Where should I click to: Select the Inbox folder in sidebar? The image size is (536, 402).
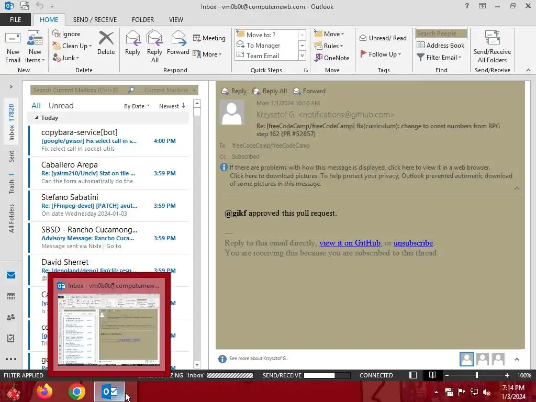click(x=12, y=122)
